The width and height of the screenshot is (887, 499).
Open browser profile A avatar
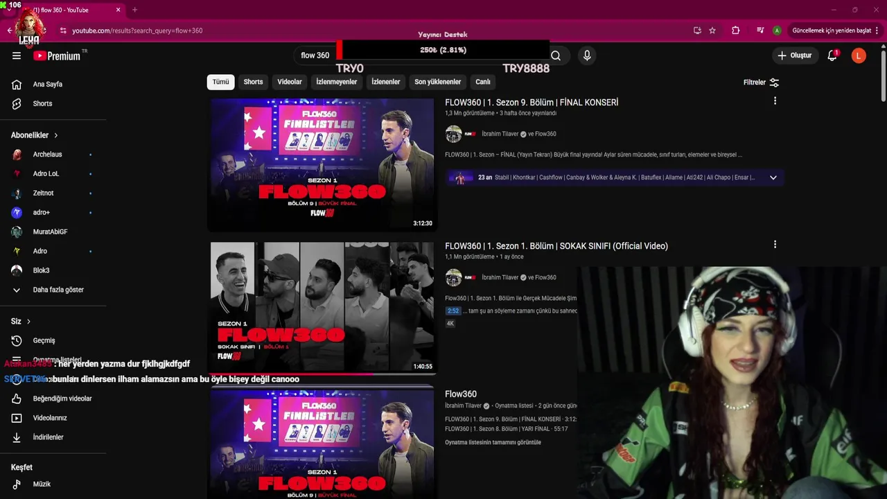(x=778, y=30)
